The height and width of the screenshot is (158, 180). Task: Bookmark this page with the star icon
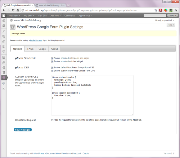156,10
